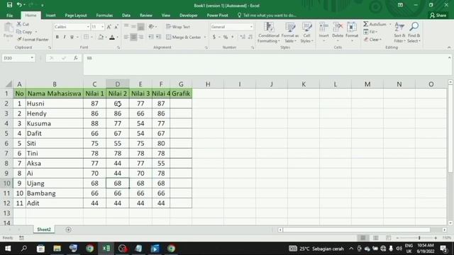The image size is (454, 255).
Task: Add a new sheet with plus button
Action: tap(68, 229)
